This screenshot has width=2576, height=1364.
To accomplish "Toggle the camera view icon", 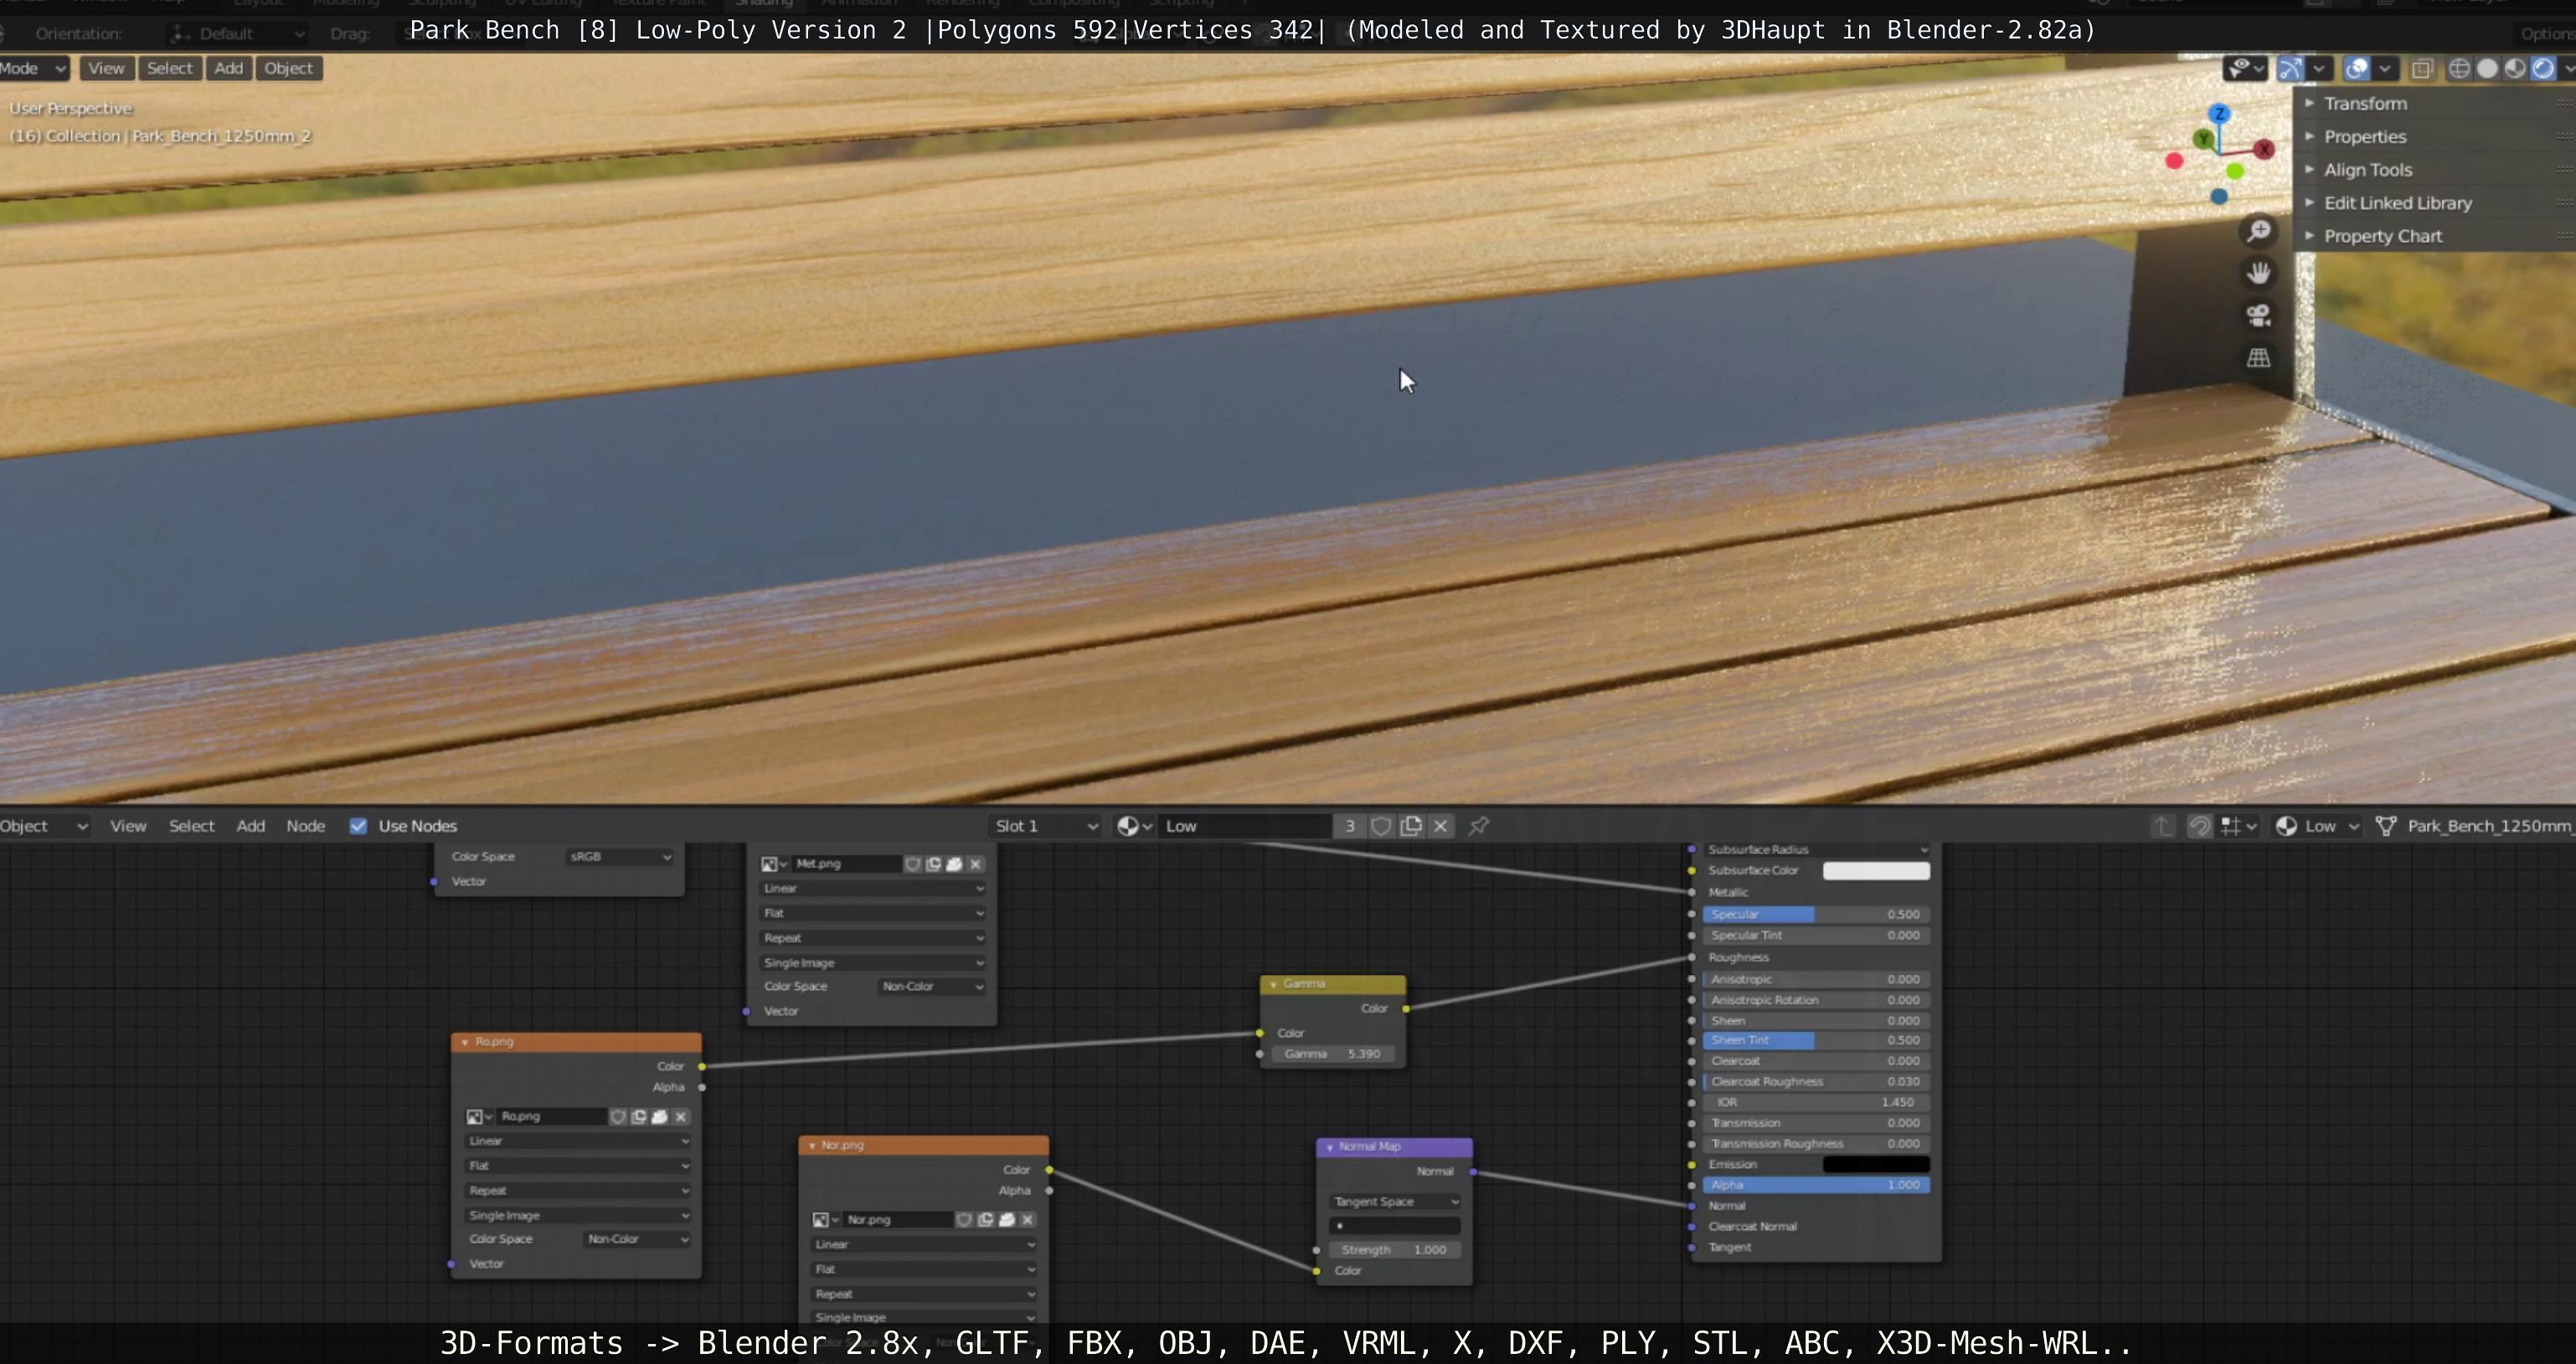I will [x=2258, y=315].
